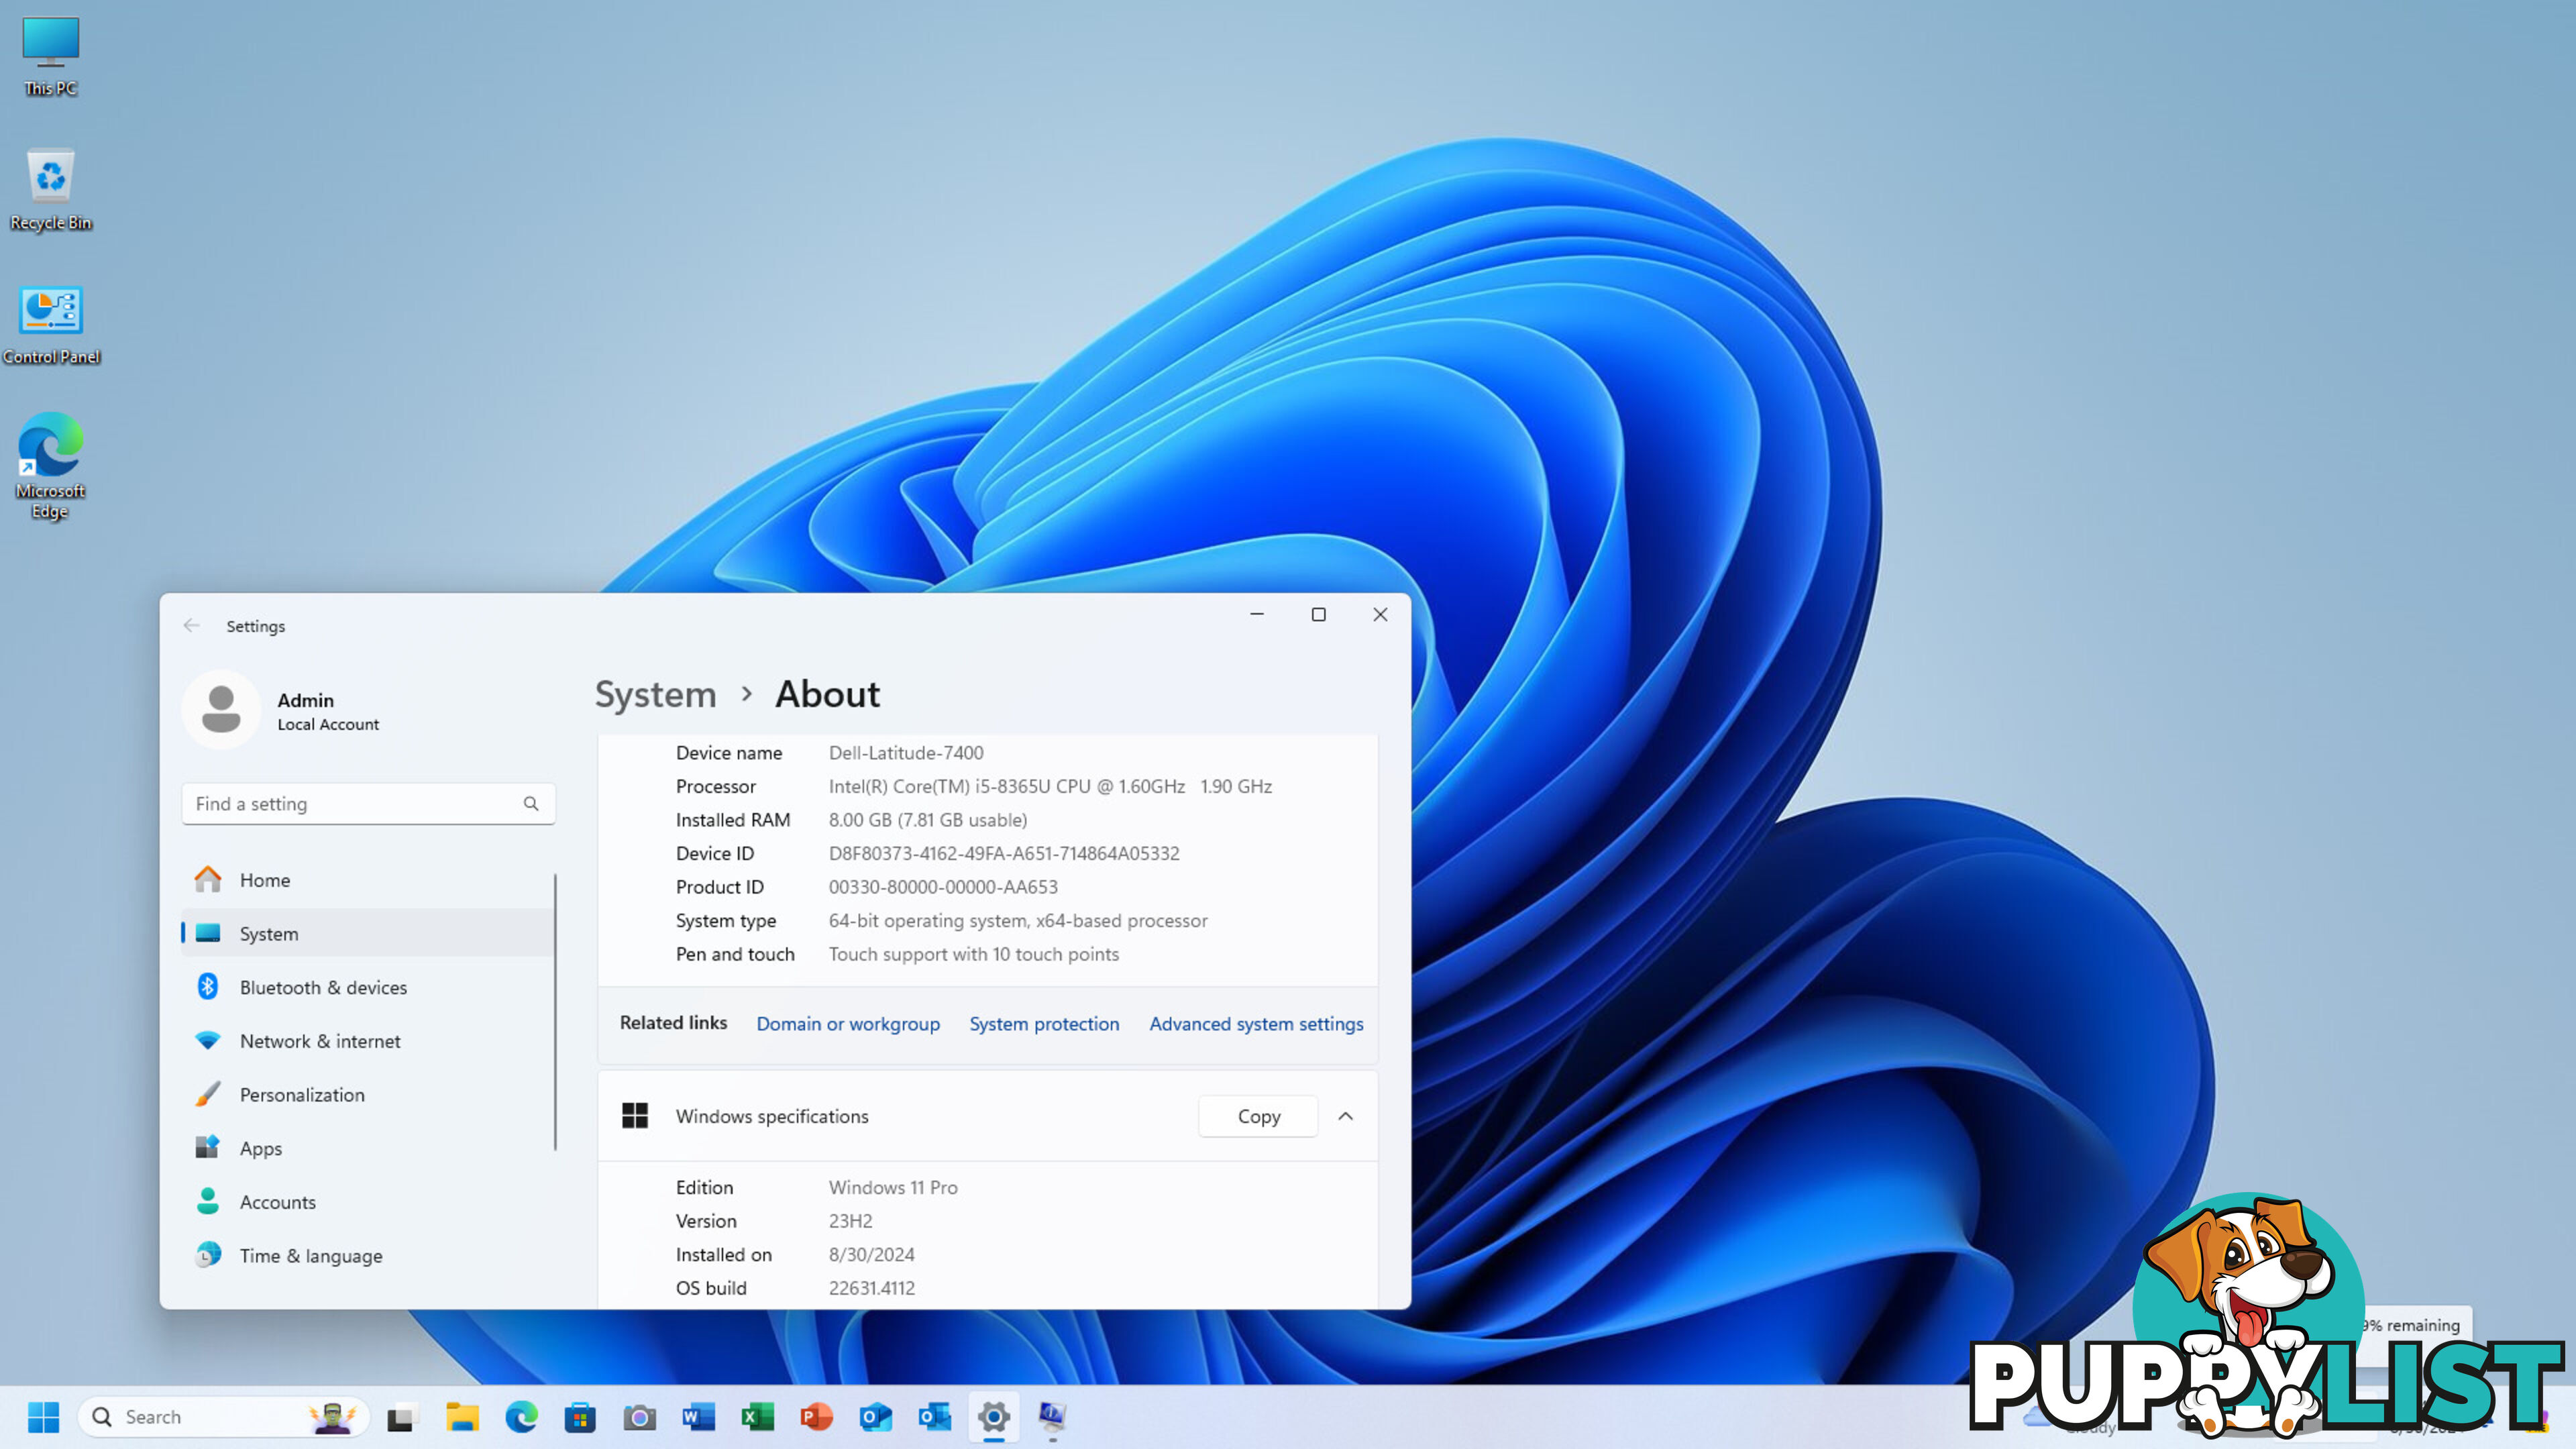Open Time & language settings
Screen dimensions: 2576x1449
(x=368, y=1256)
